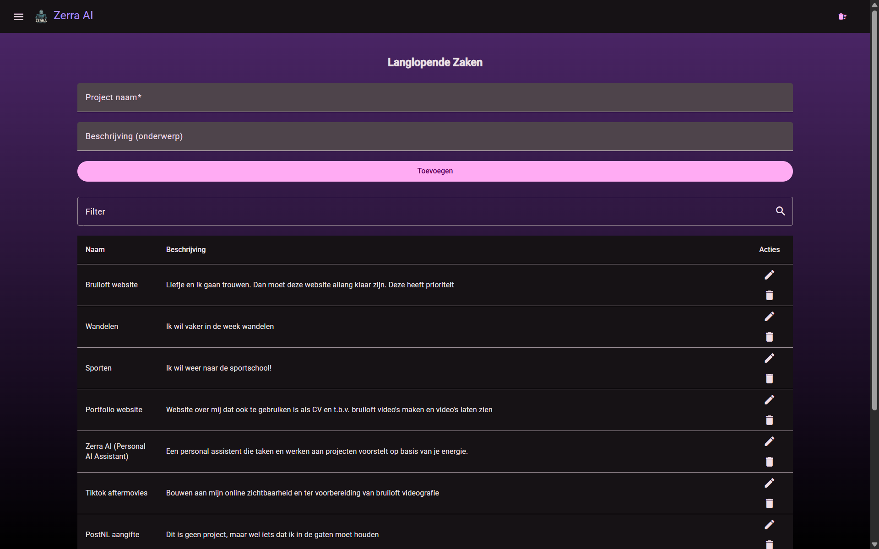Edit the Bruiloft website entry

pos(770,274)
